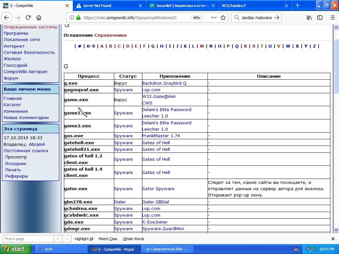Open the browser hamburger menu
Image resolution: width=339 pixels, height=254 pixels.
click(333, 18)
